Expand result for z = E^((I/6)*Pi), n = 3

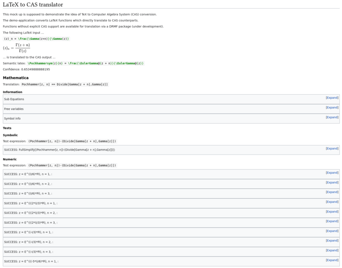[332, 192]
